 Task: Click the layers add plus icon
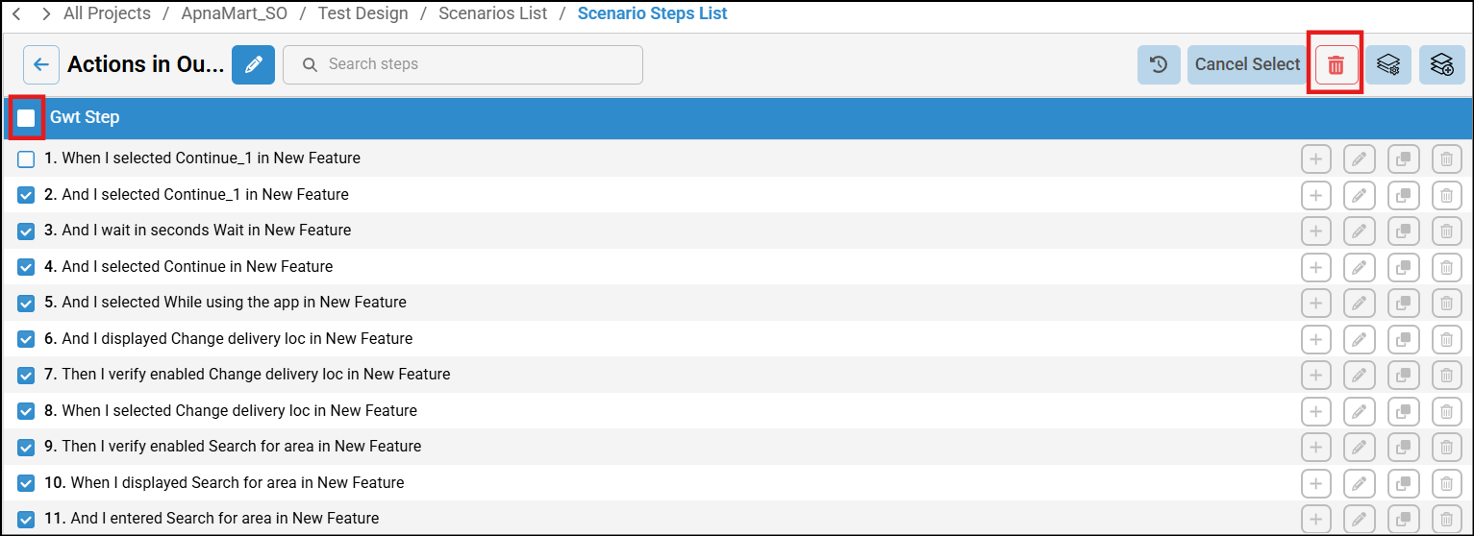tap(1441, 64)
